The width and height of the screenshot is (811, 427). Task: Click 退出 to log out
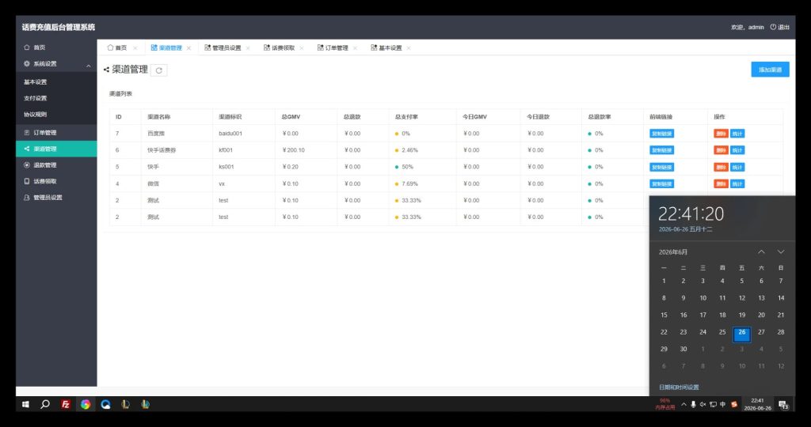coord(780,28)
